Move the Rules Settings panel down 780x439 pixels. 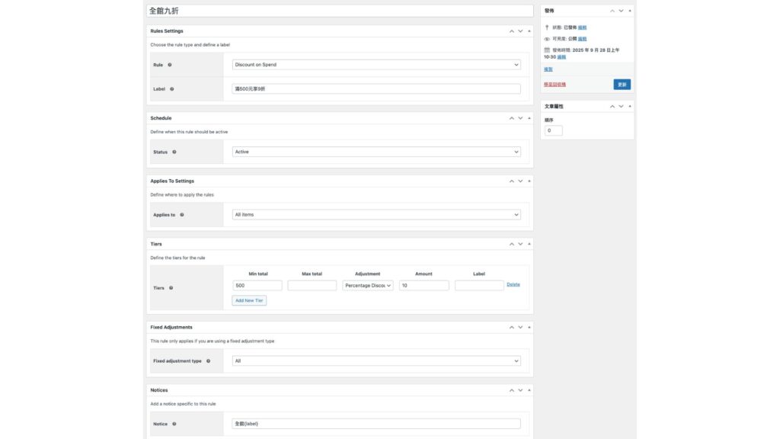coord(520,31)
